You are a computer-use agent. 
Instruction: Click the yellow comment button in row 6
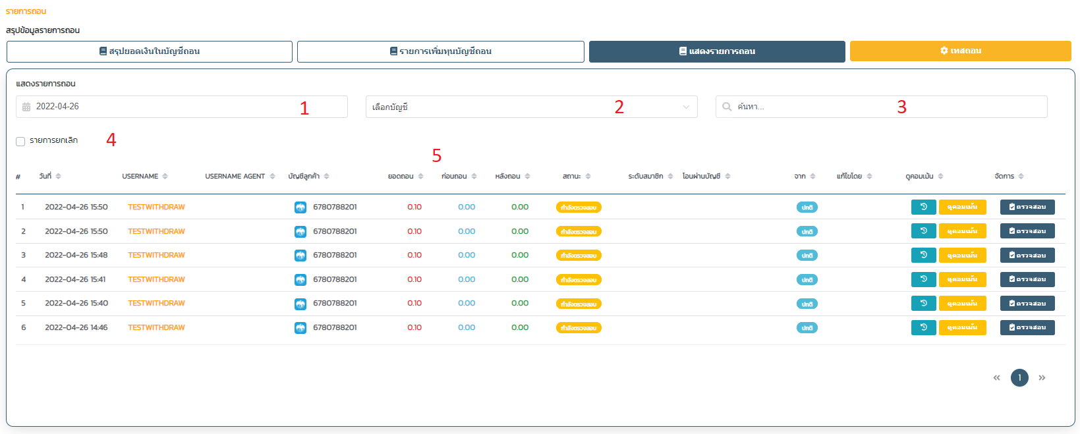[x=962, y=327]
